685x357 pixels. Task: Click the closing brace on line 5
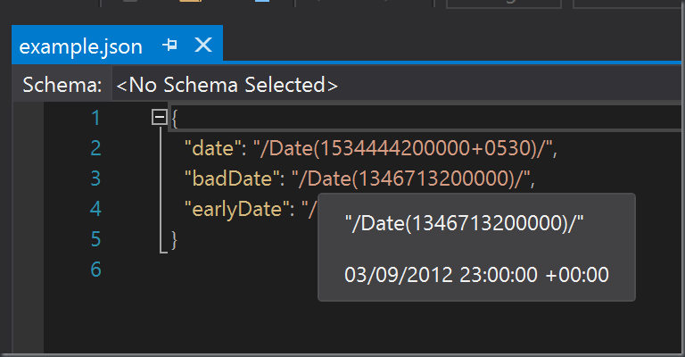[x=175, y=239]
